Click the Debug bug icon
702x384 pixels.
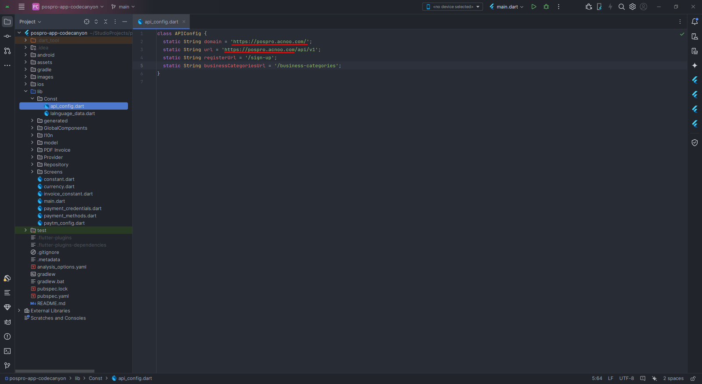click(546, 7)
